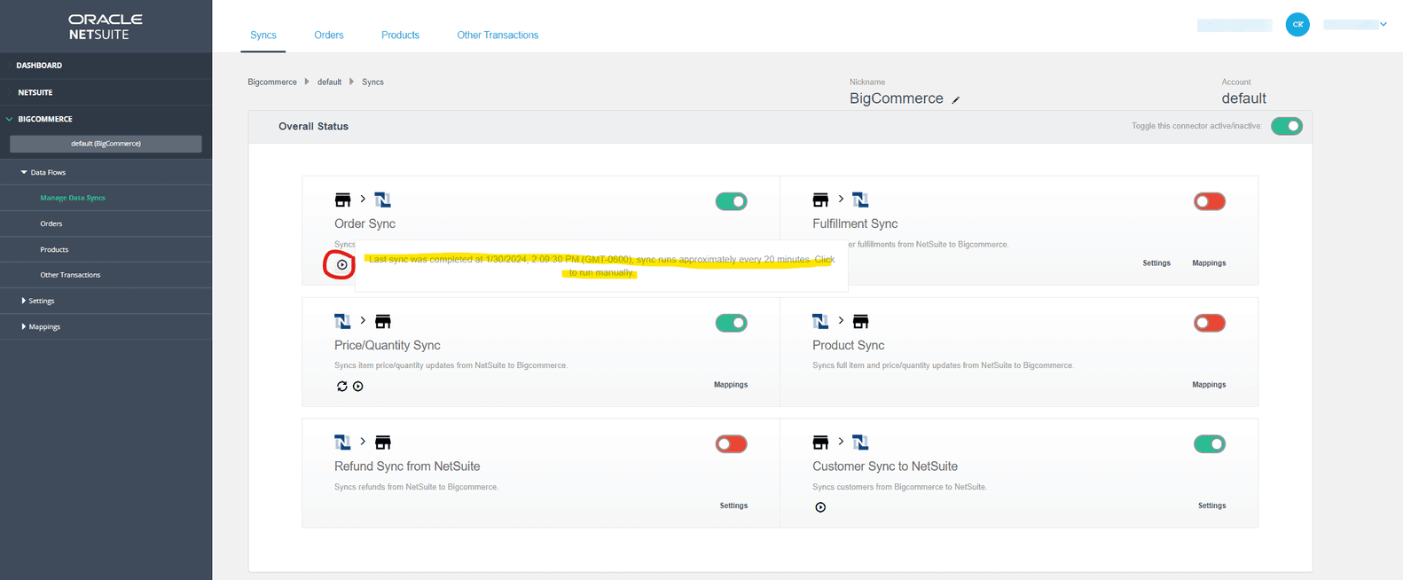Open Price/Quantity Sync Mappings link
The height and width of the screenshot is (580, 1403).
pos(731,385)
